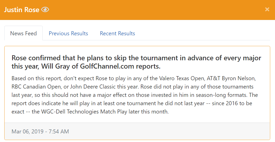Close the Justin Rose player popup

coord(267,9)
